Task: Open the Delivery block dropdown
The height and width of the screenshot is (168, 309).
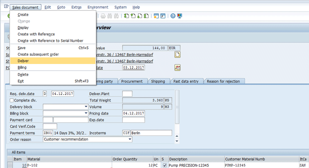Action: tap(86, 106)
